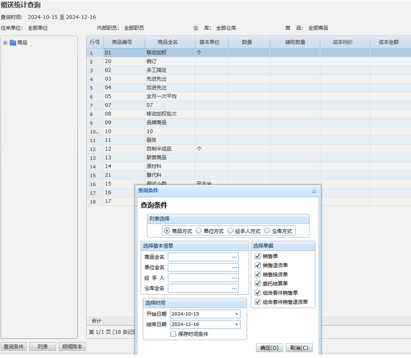Click 取消(C) button
Screen dimensions: 411x358
(300, 348)
